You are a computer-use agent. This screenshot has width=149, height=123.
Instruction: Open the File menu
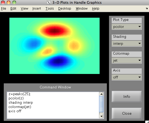(3, 9)
